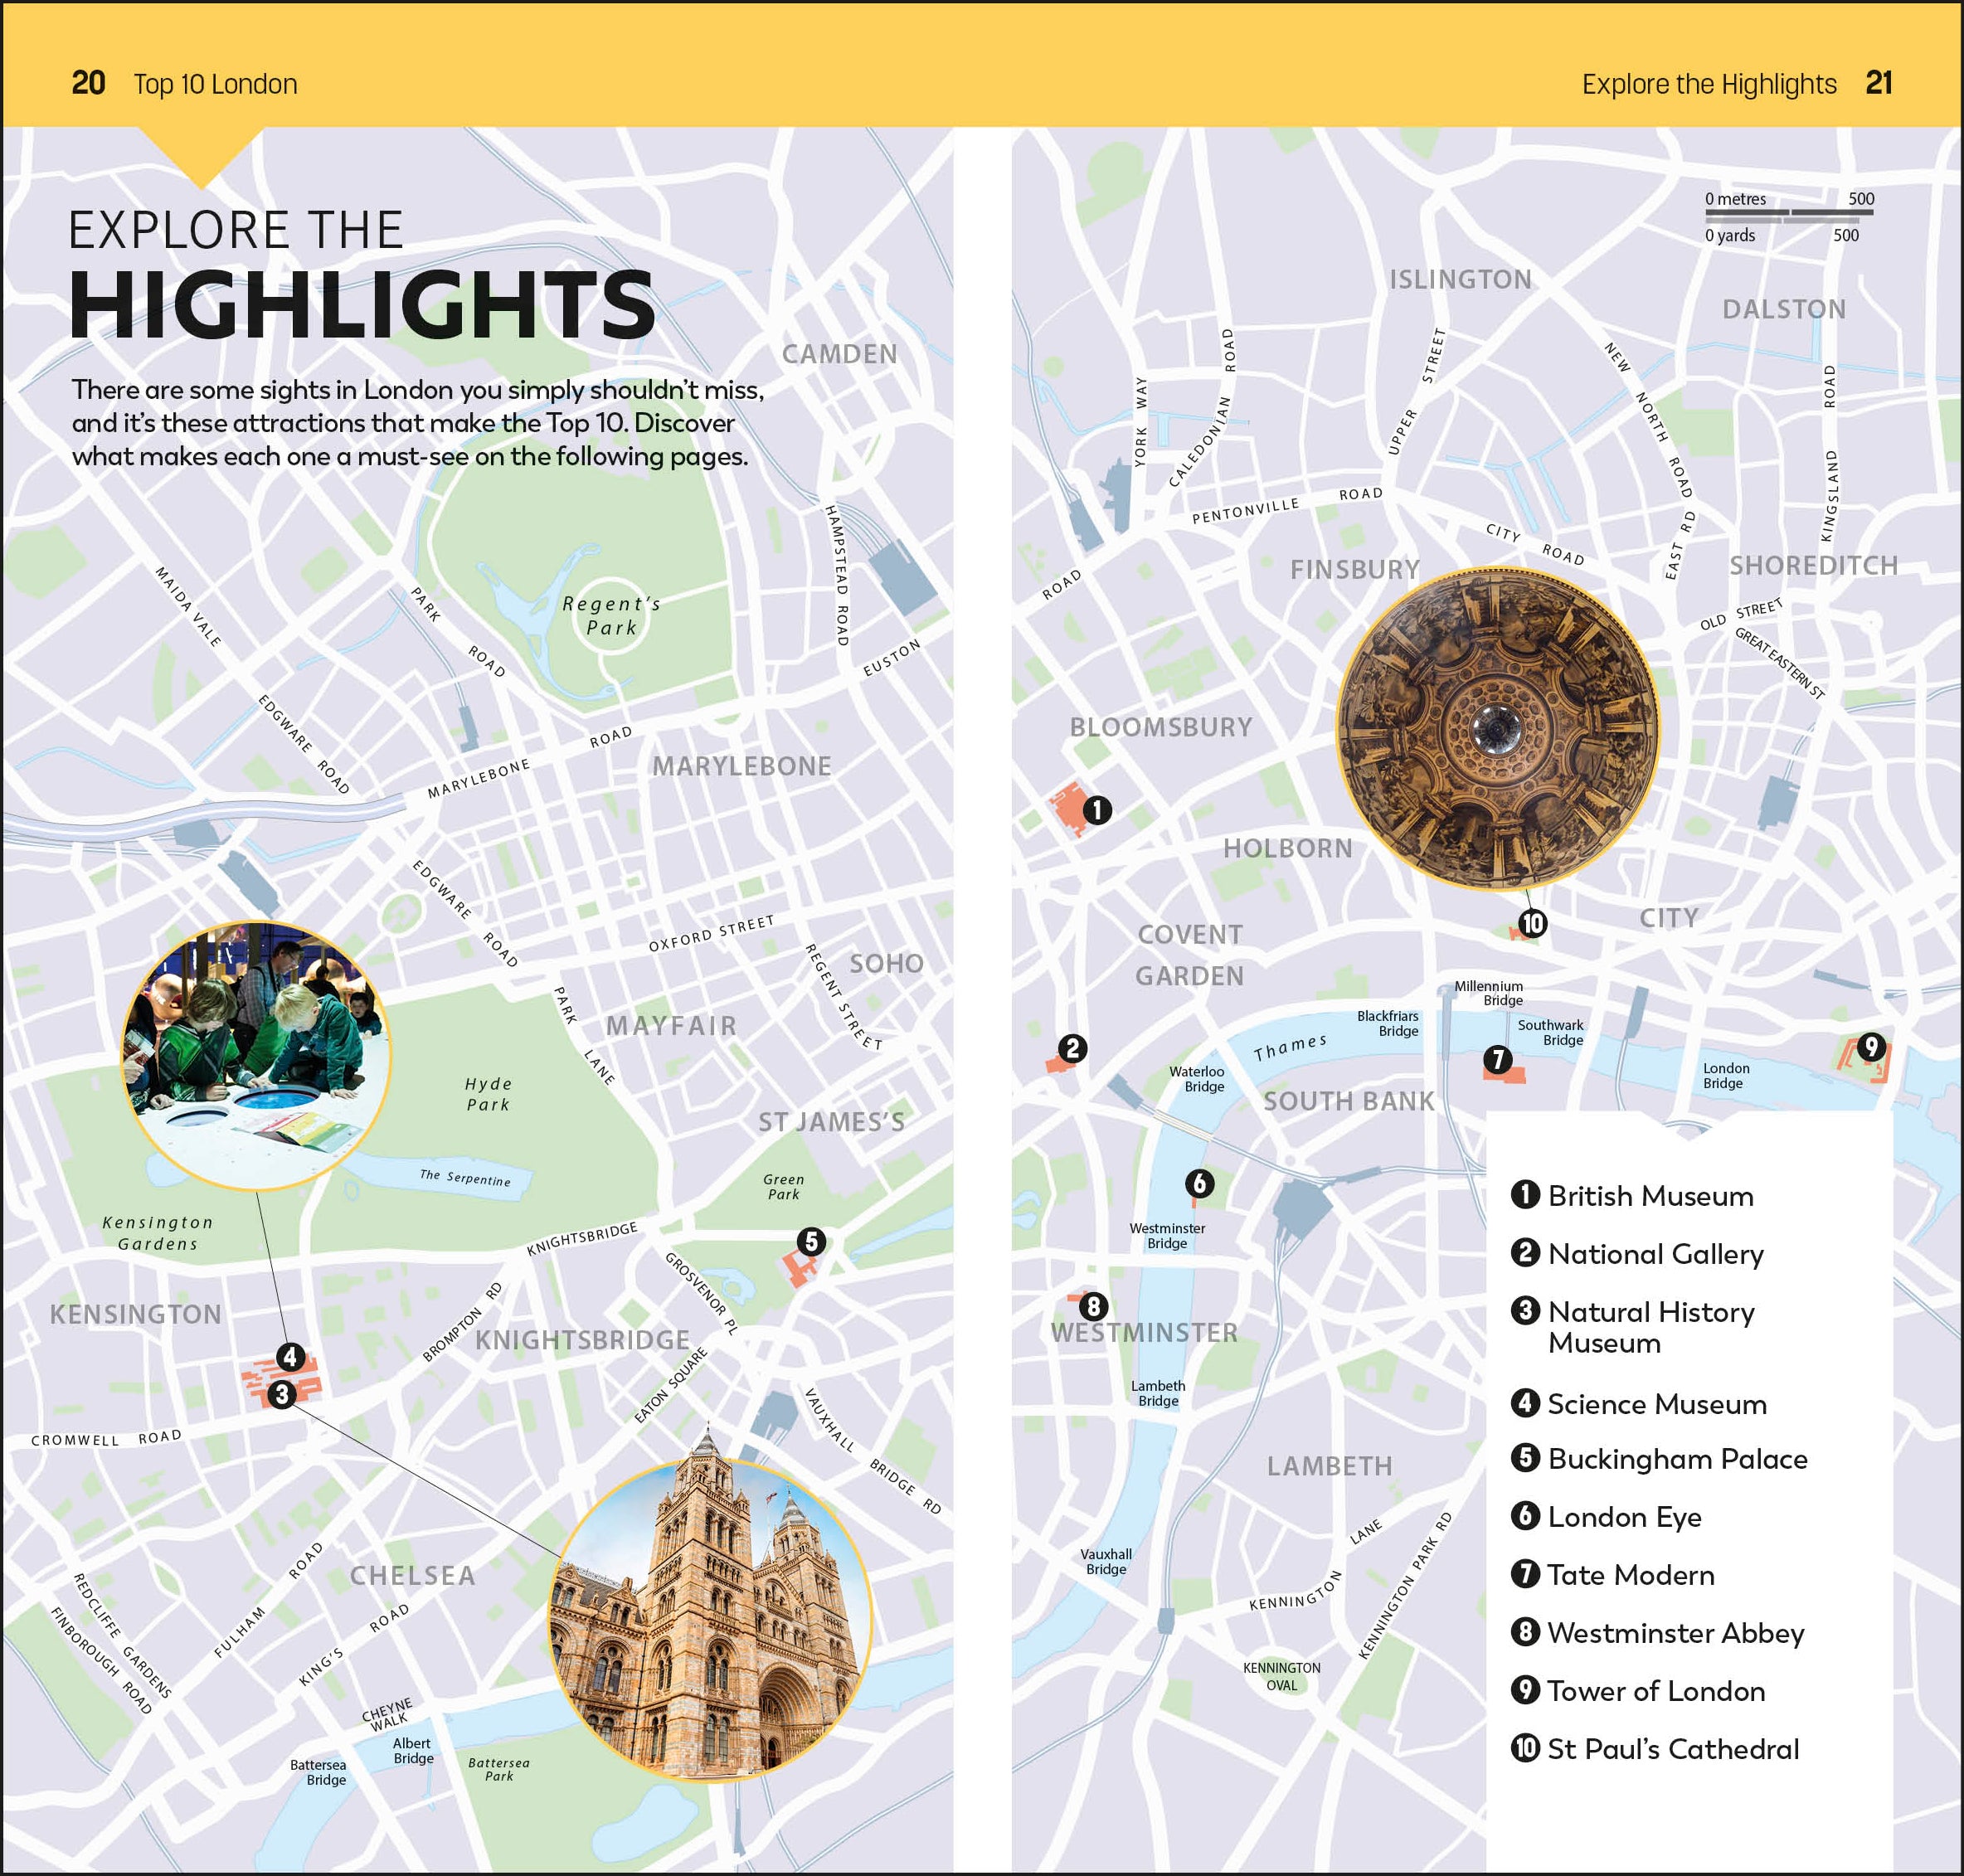
Task: Click the "ISLINGTON" district label
Action: coord(1460,279)
